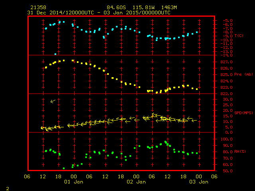Click end time 03 Jan 2015/000000UTC
The height and width of the screenshot is (191, 255).
point(137,13)
